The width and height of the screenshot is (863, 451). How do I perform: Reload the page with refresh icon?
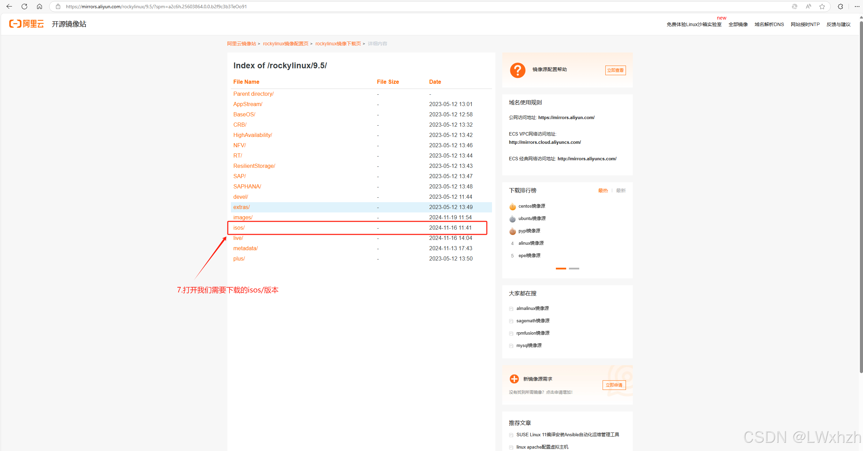pos(24,7)
